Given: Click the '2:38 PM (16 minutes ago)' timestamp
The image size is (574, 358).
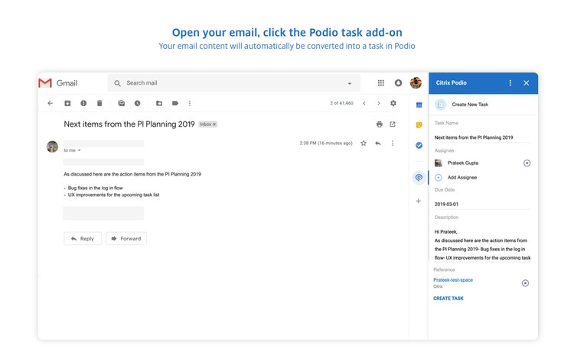Looking at the screenshot, I should click(326, 144).
